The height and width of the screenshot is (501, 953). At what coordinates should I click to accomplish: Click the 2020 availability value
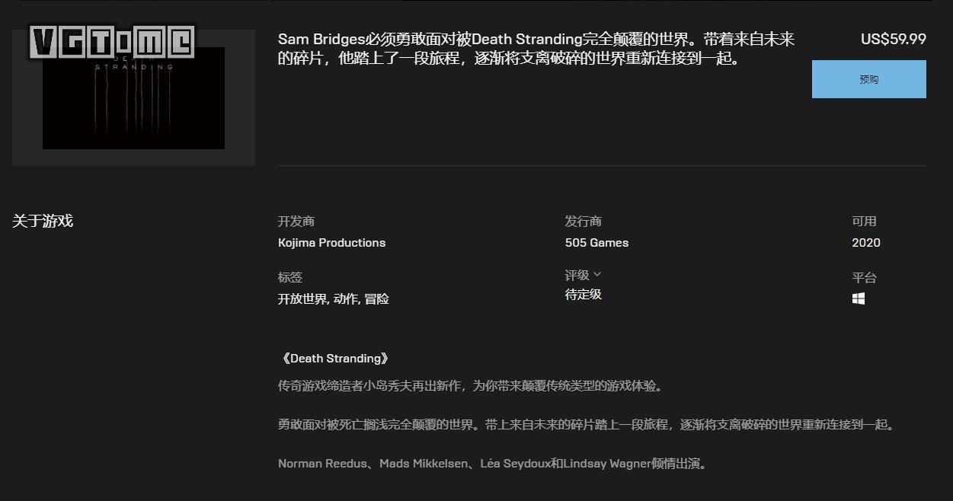coord(866,243)
